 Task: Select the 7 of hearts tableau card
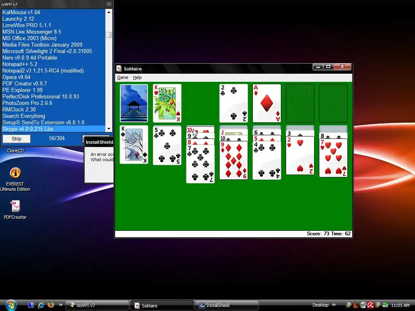[333, 158]
